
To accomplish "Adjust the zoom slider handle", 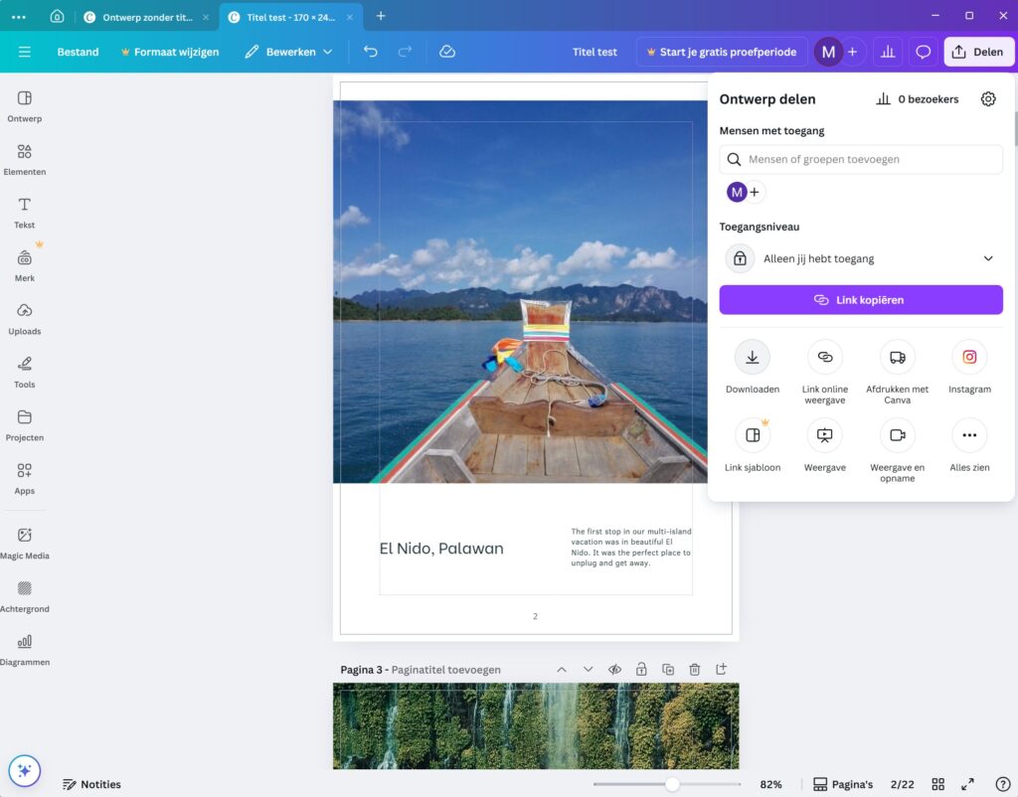I will tap(672, 784).
